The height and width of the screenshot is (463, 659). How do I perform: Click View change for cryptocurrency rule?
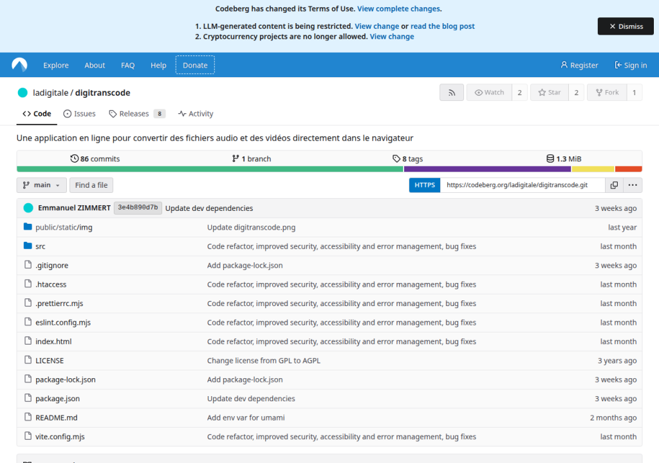[392, 37]
